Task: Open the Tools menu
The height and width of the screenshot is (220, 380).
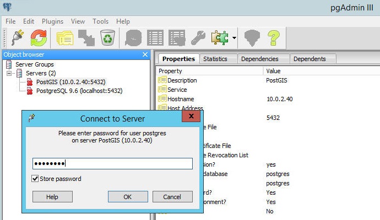Action: (100, 21)
